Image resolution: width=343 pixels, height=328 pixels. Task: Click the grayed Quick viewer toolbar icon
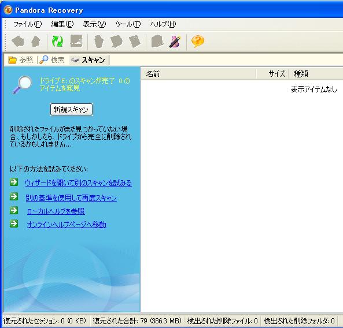click(157, 41)
